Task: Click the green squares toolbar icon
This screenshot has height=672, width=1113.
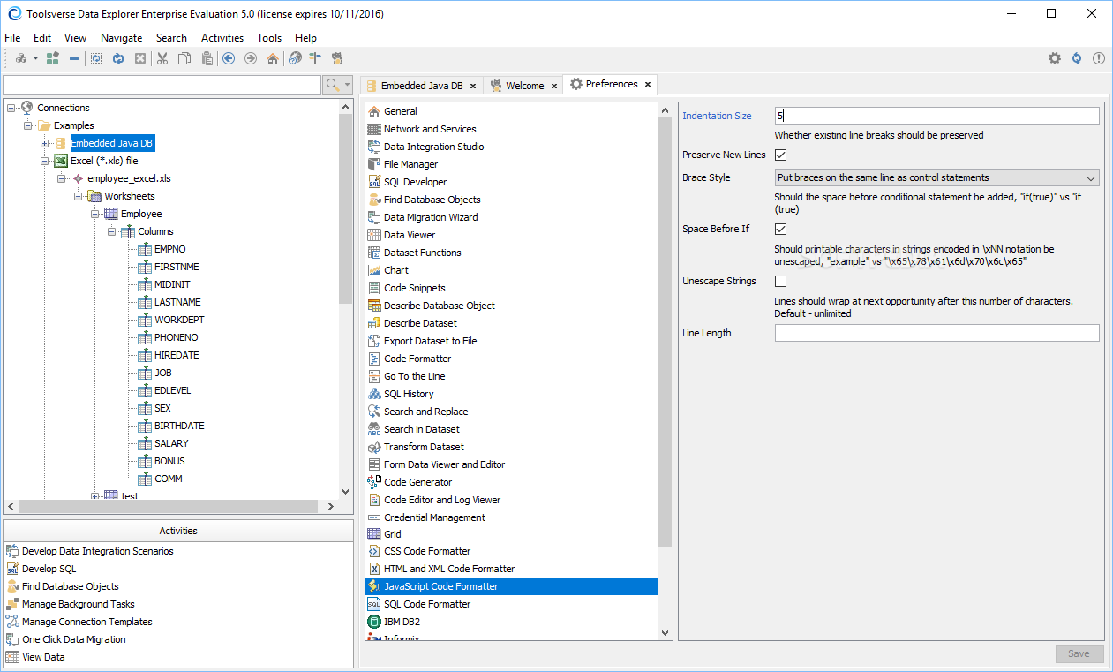Action: click(53, 58)
